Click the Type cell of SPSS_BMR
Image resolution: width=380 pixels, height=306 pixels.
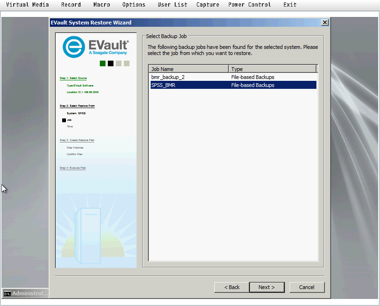253,85
